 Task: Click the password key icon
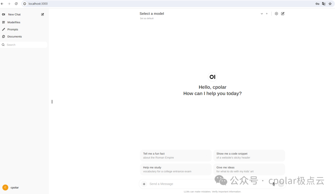click(317, 4)
